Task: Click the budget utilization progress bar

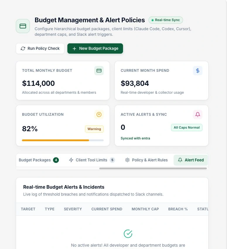Action: 63,140
